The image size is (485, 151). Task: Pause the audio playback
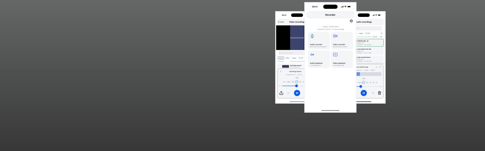(x=364, y=93)
